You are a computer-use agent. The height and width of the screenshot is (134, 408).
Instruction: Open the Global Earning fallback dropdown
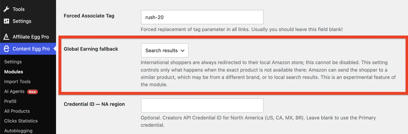[x=164, y=50]
